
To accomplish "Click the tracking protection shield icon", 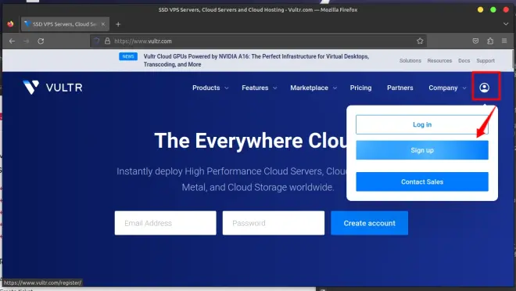I will [x=96, y=41].
